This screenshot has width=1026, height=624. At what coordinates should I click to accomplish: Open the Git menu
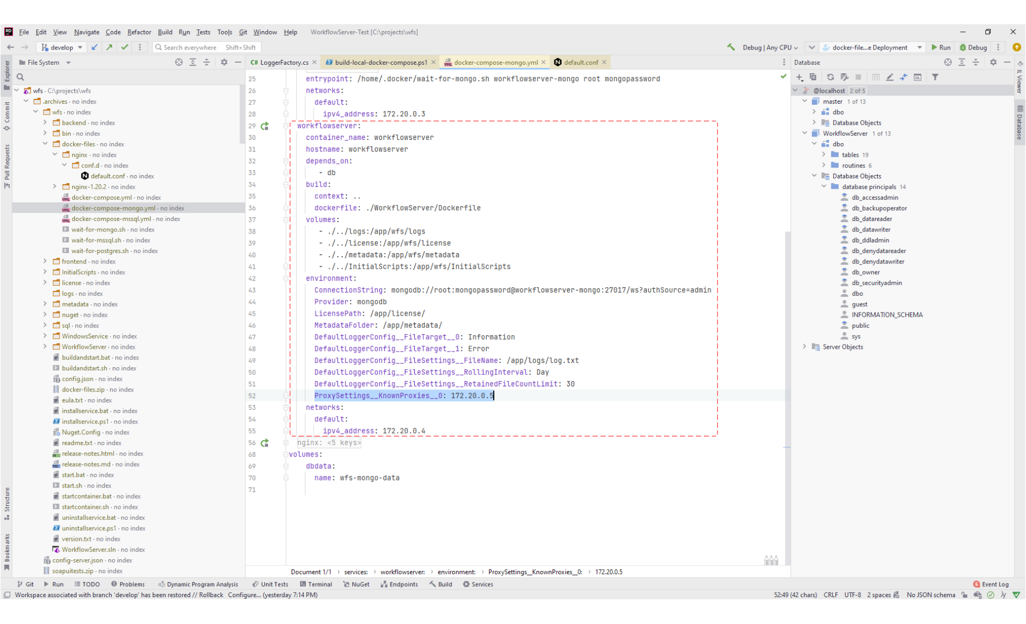(243, 32)
